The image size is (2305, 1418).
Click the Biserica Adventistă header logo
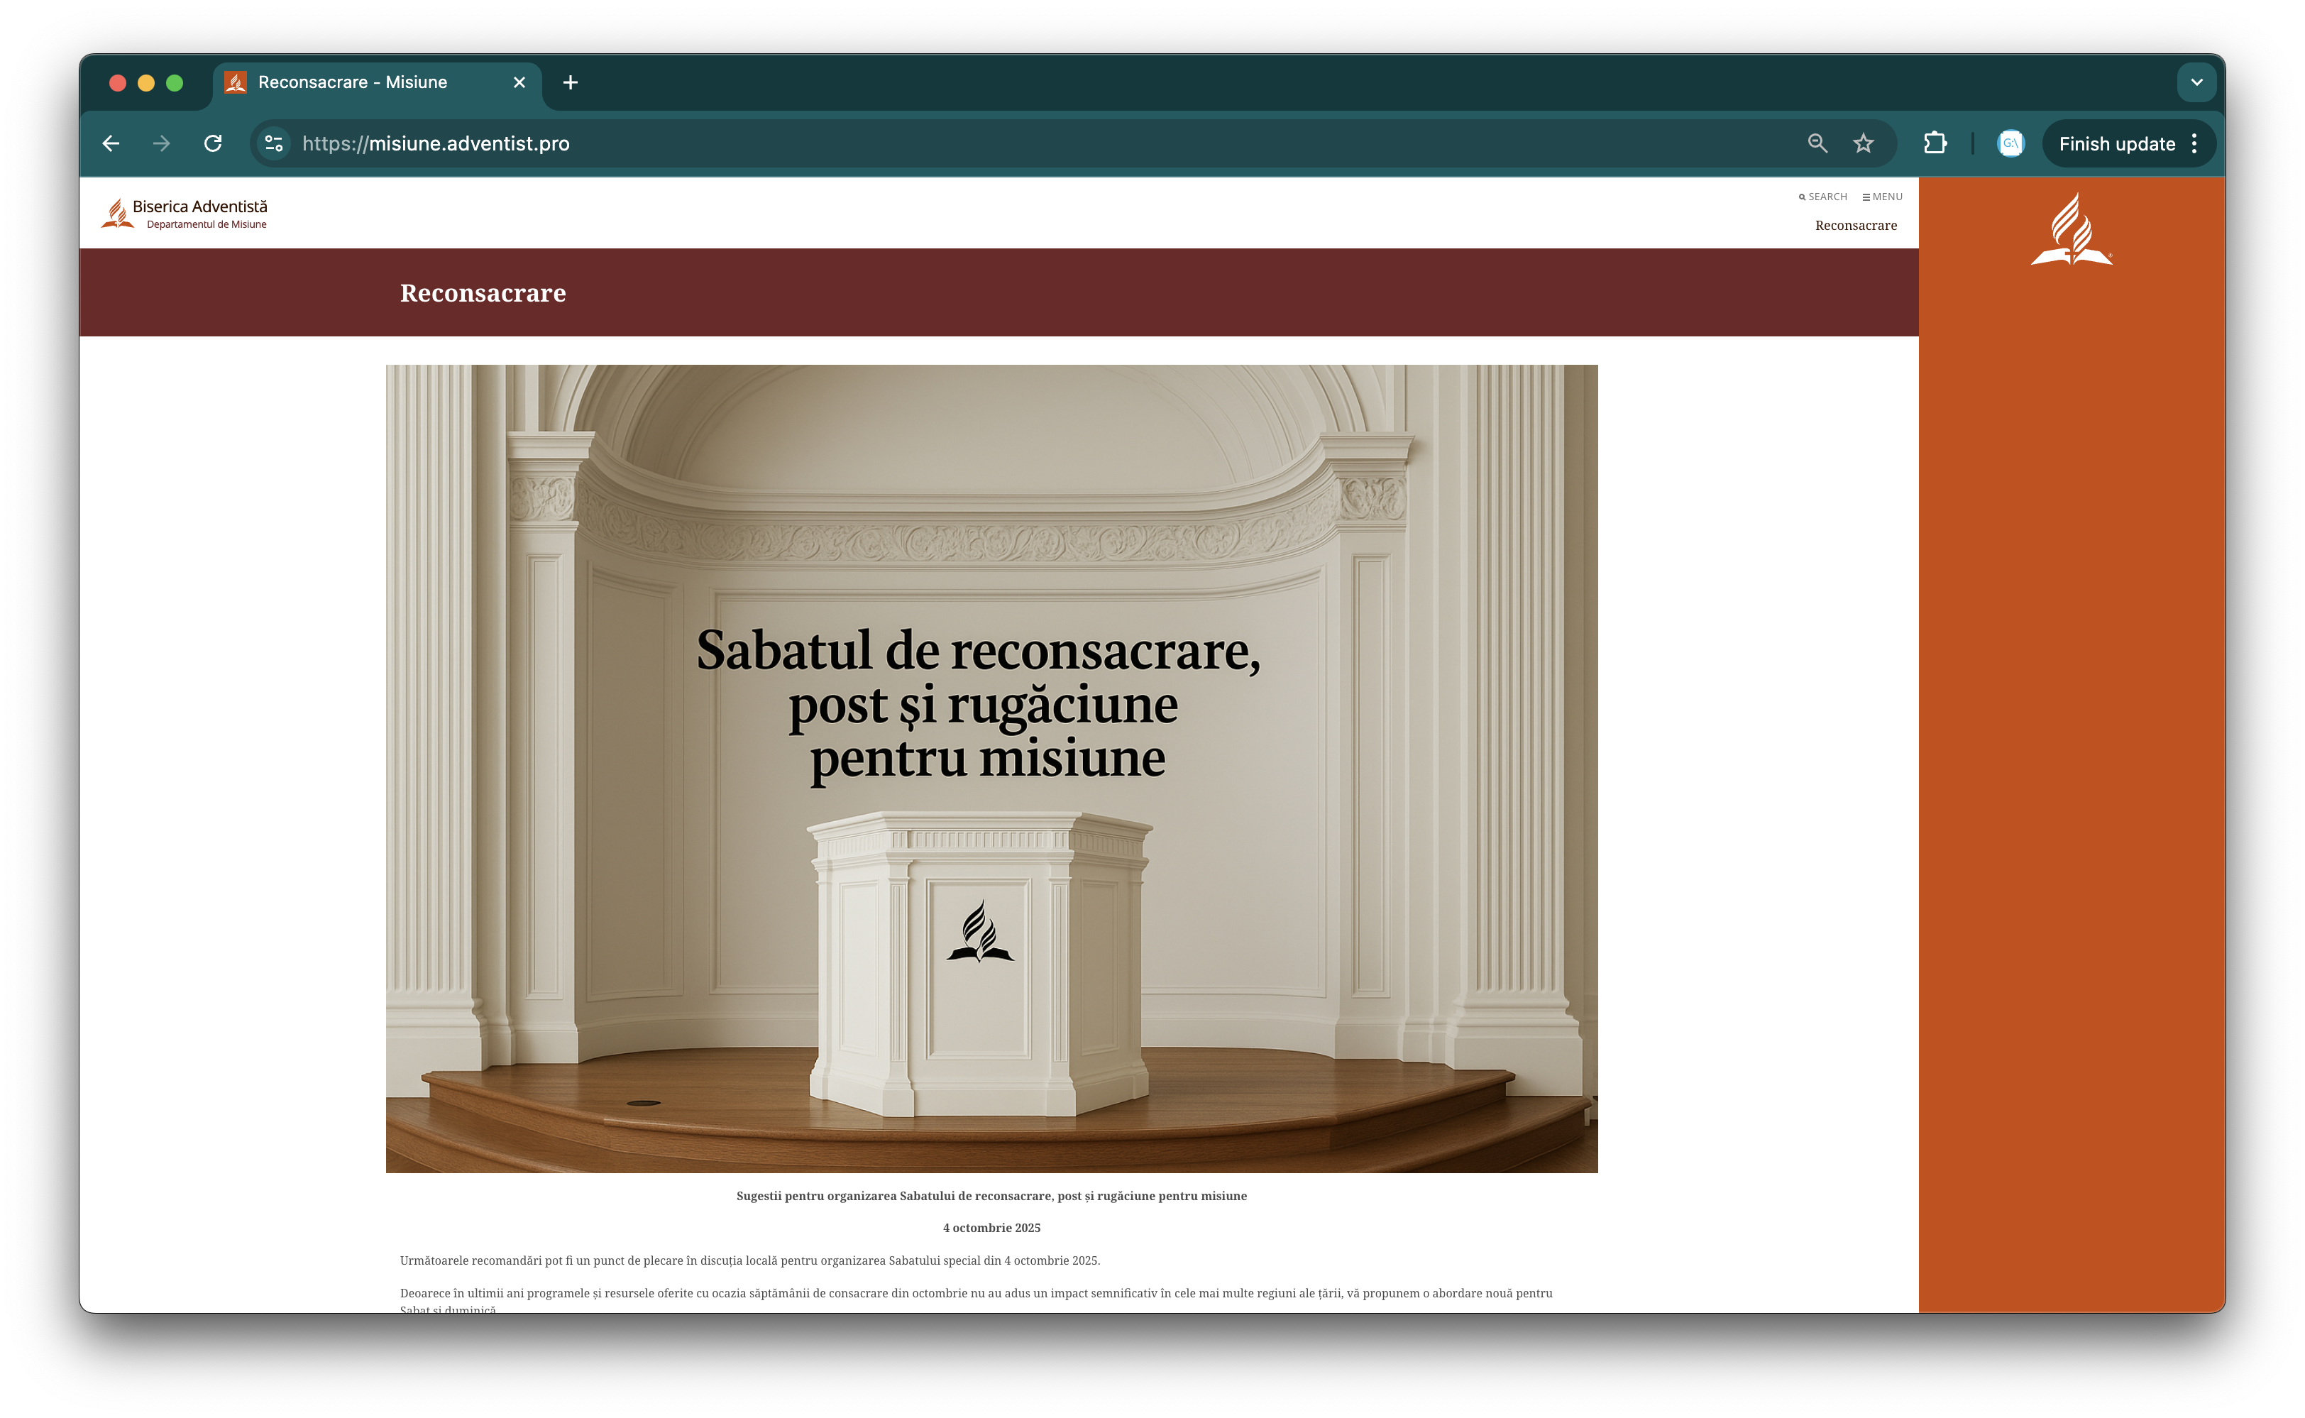[185, 214]
